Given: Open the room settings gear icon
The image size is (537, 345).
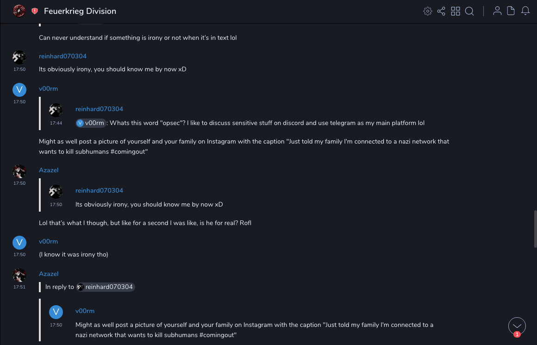Looking at the screenshot, I should coord(428,11).
